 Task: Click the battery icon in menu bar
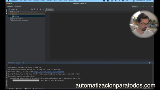pos(123,1)
